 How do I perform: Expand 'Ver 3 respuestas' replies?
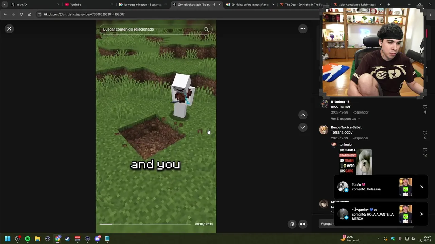(345, 119)
